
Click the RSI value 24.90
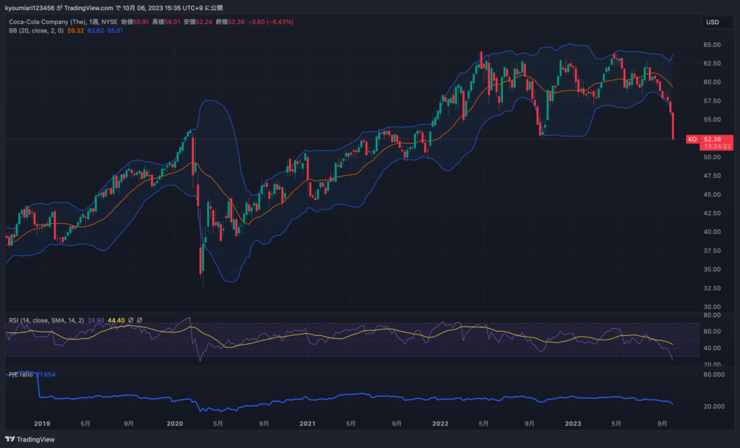click(x=96, y=320)
